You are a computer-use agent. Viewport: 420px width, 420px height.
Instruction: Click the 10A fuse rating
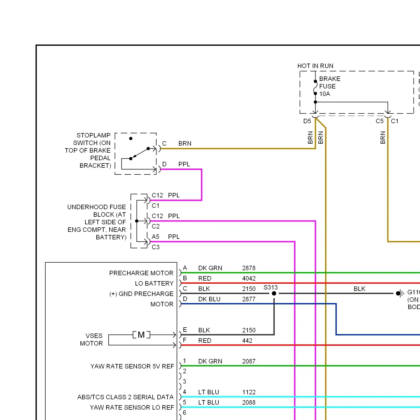pyautogui.click(x=325, y=94)
